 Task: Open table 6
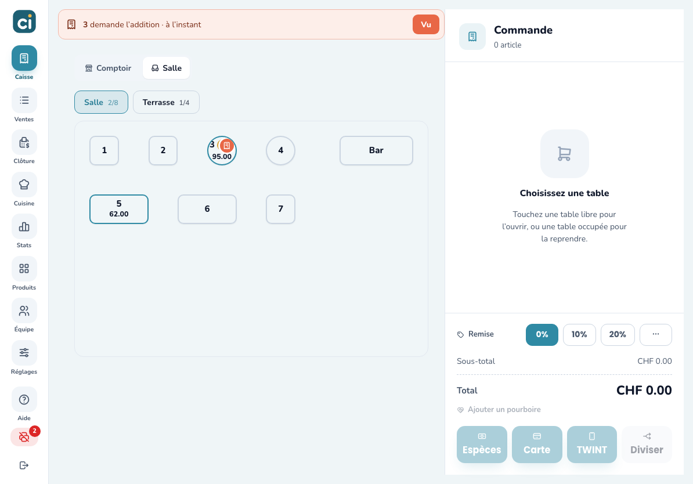click(x=207, y=209)
